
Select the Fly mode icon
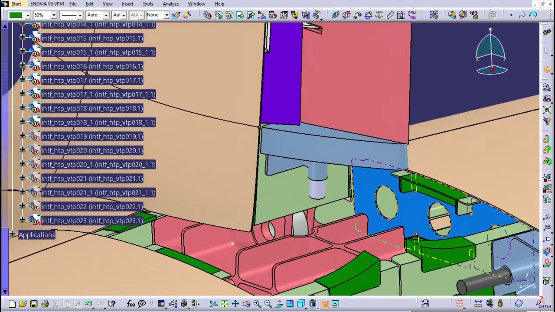coord(213,304)
